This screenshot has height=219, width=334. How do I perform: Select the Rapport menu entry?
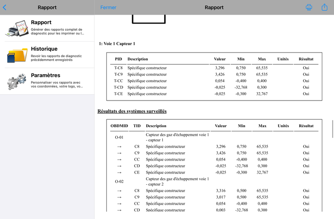coord(47,28)
